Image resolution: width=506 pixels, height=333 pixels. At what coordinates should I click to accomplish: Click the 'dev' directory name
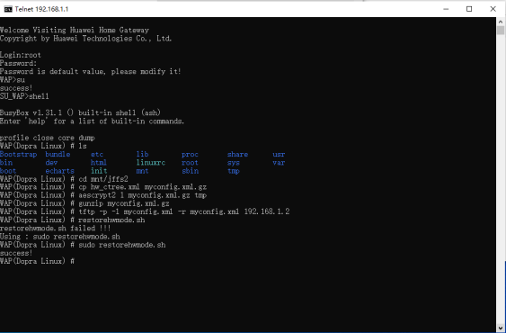pos(51,163)
